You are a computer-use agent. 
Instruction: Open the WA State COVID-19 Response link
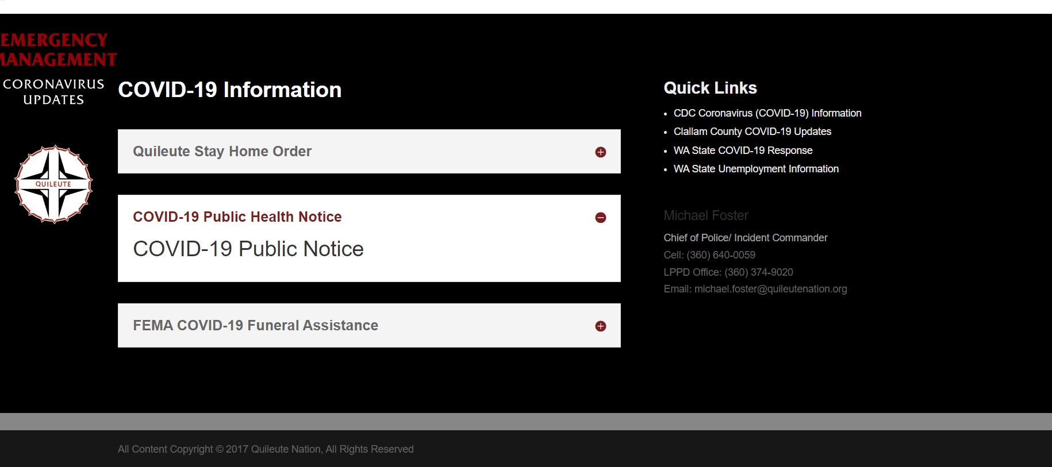(x=743, y=150)
